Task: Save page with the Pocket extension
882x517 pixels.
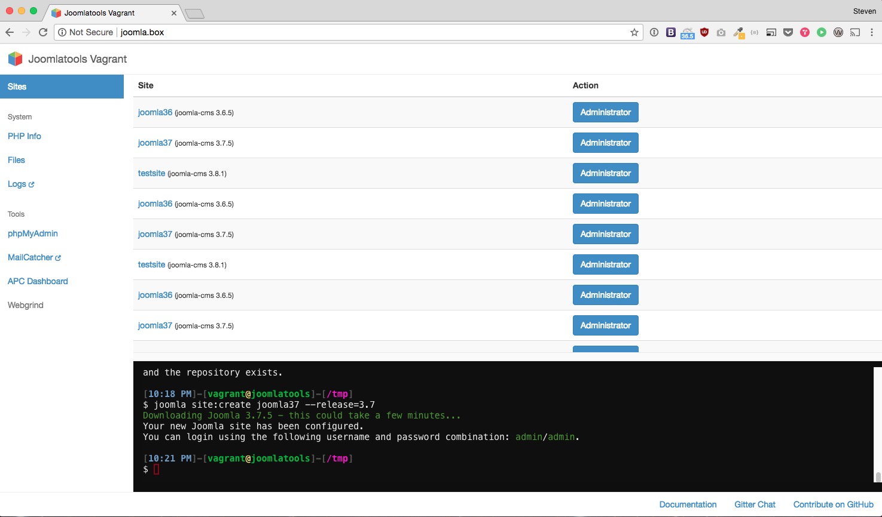Action: 788,32
